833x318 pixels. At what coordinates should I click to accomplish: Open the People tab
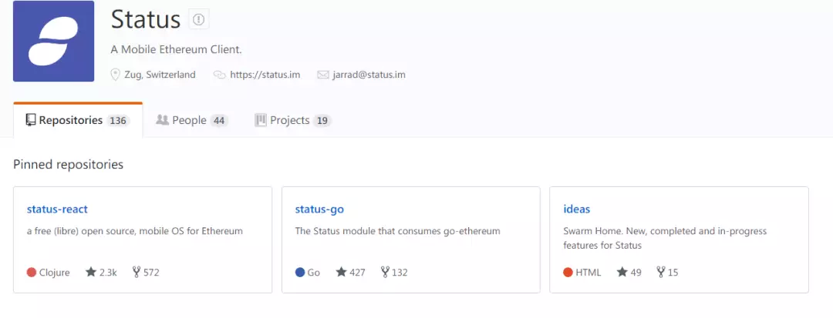tap(192, 120)
